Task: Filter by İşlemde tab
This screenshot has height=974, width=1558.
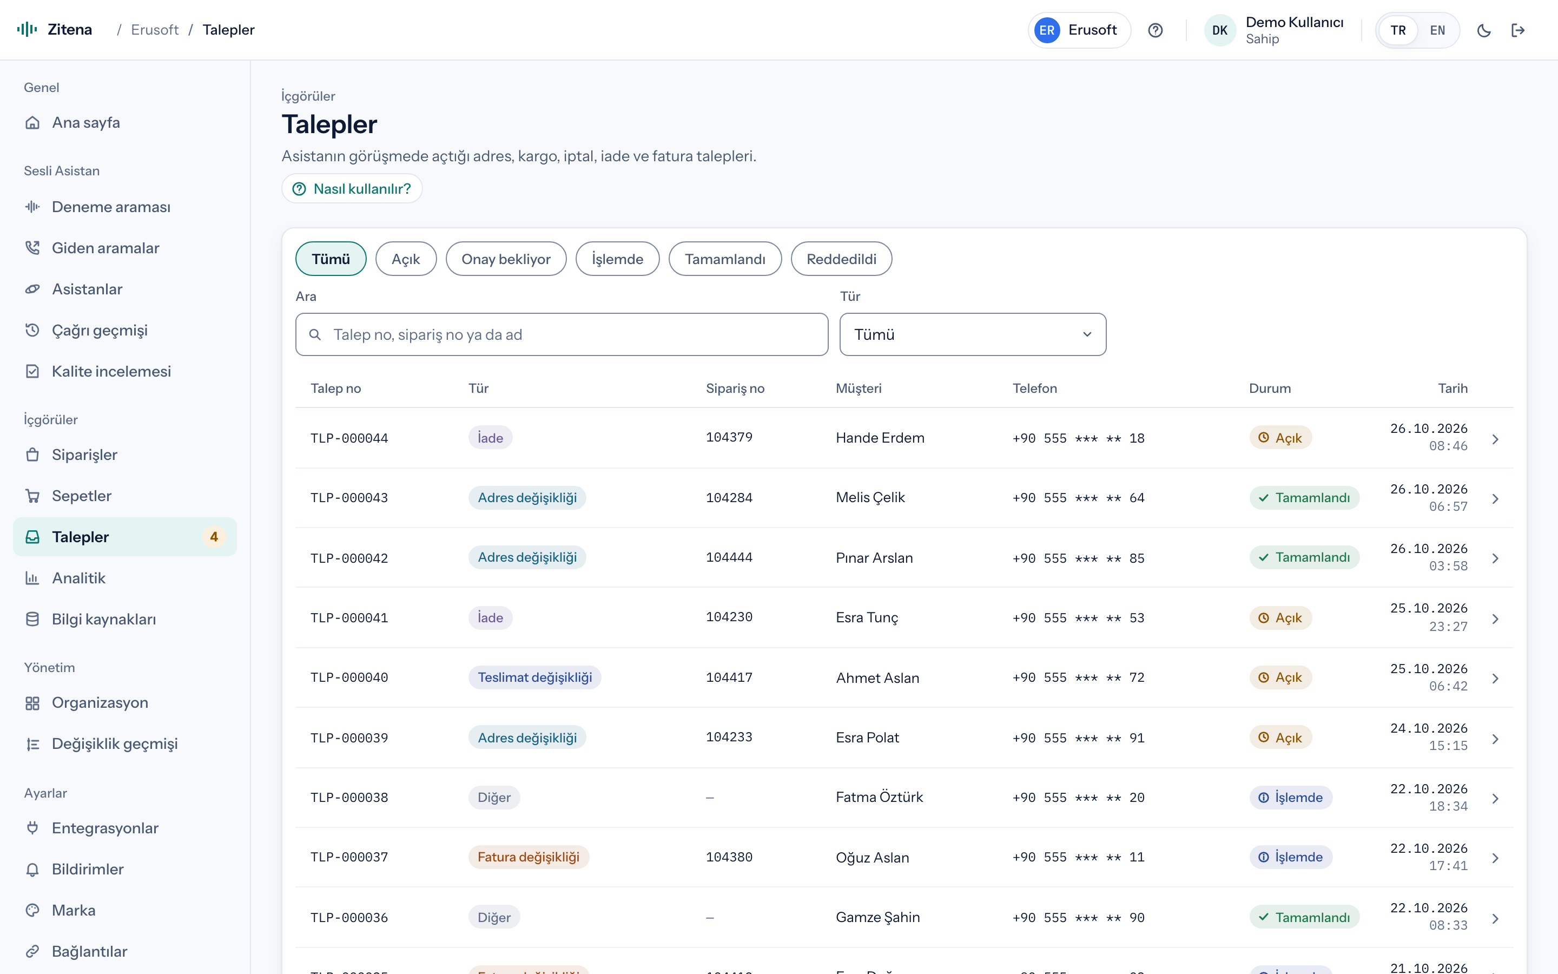Action: pos(617,259)
